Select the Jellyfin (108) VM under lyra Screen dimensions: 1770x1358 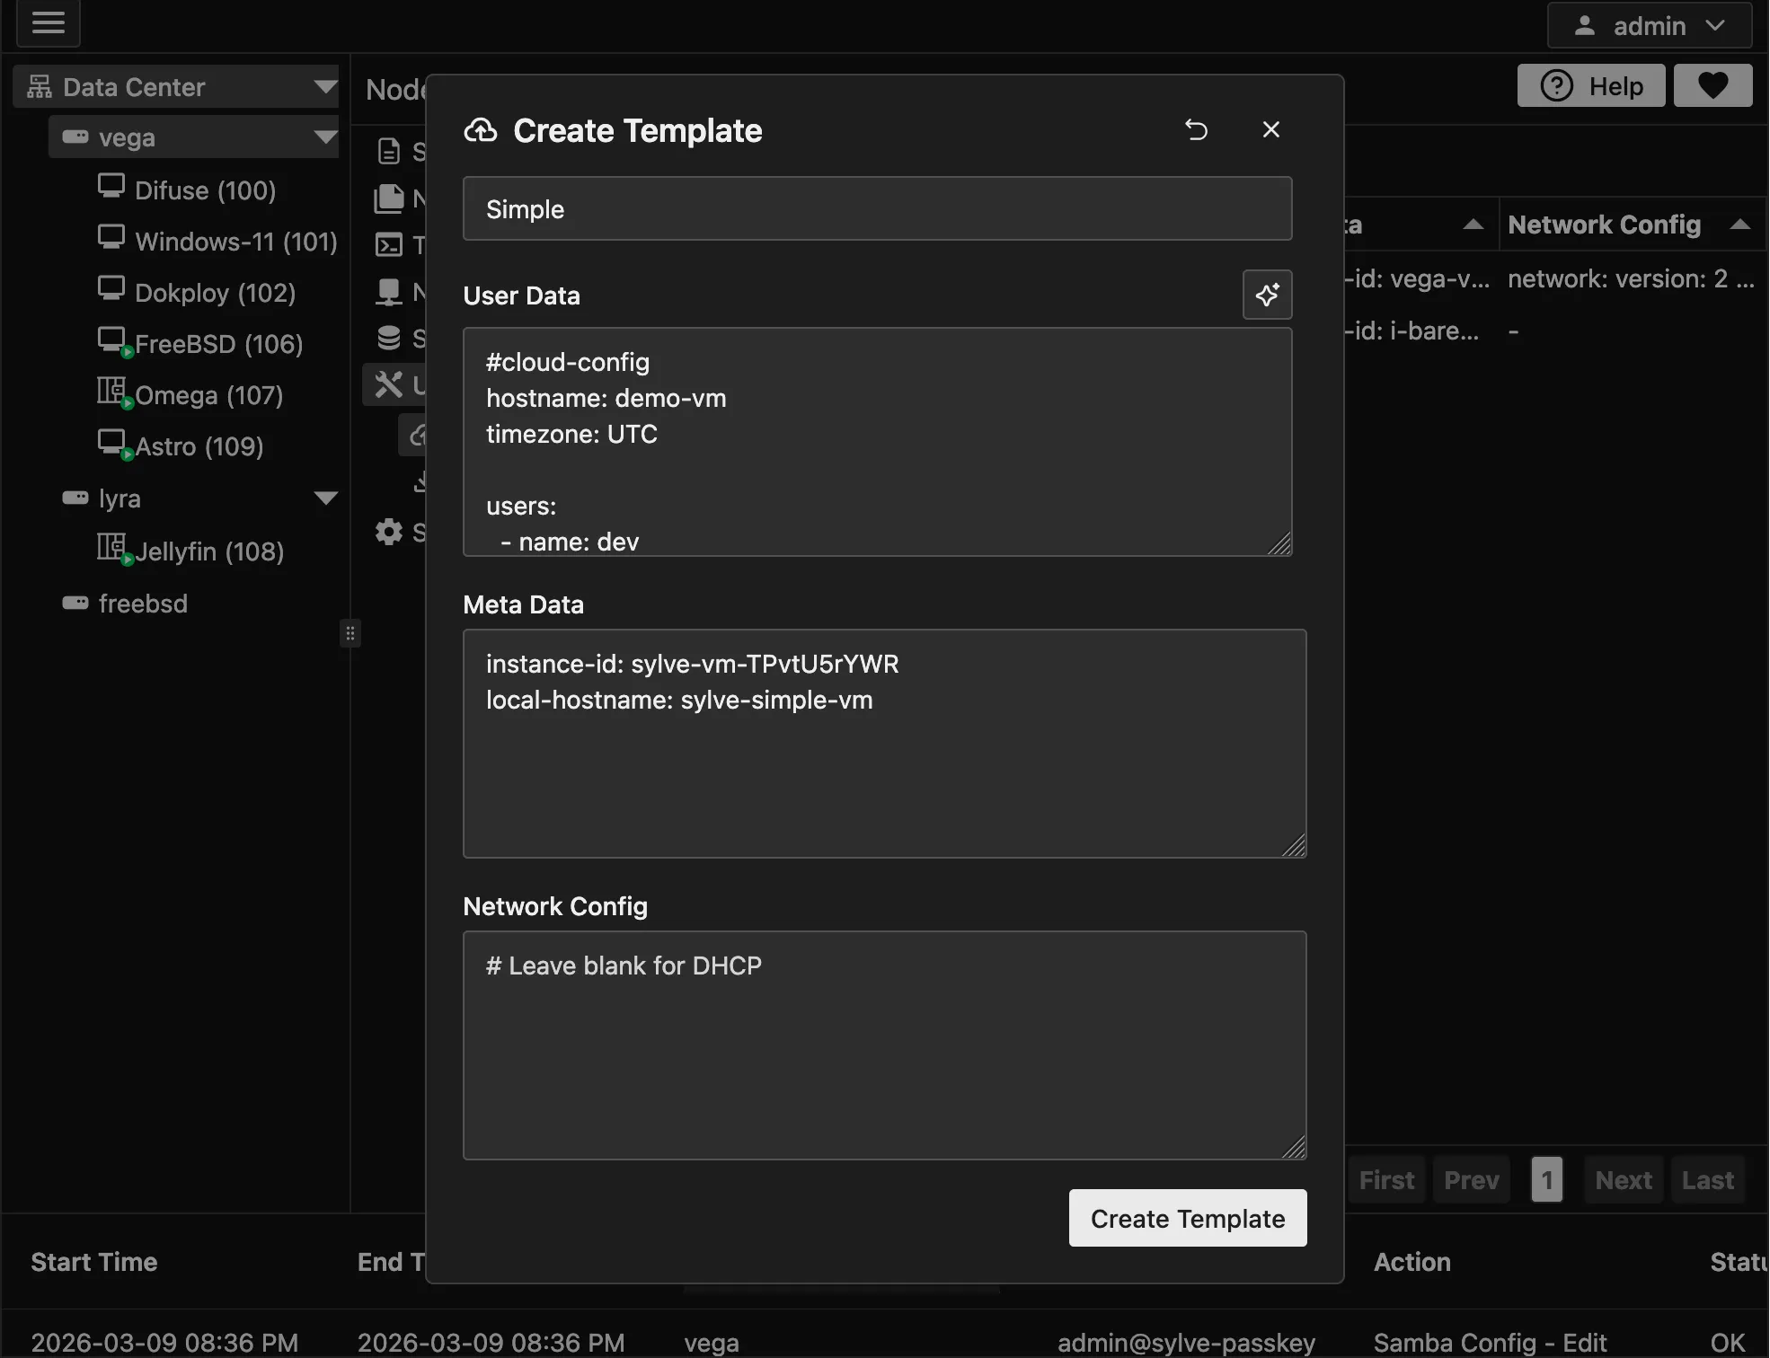click(208, 551)
